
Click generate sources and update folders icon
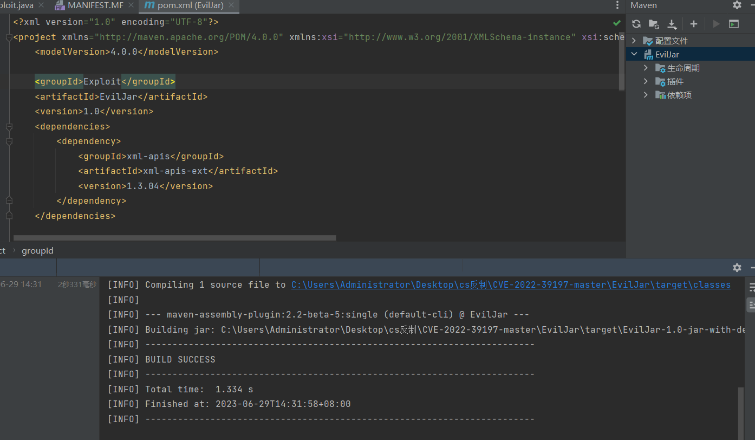(x=654, y=24)
